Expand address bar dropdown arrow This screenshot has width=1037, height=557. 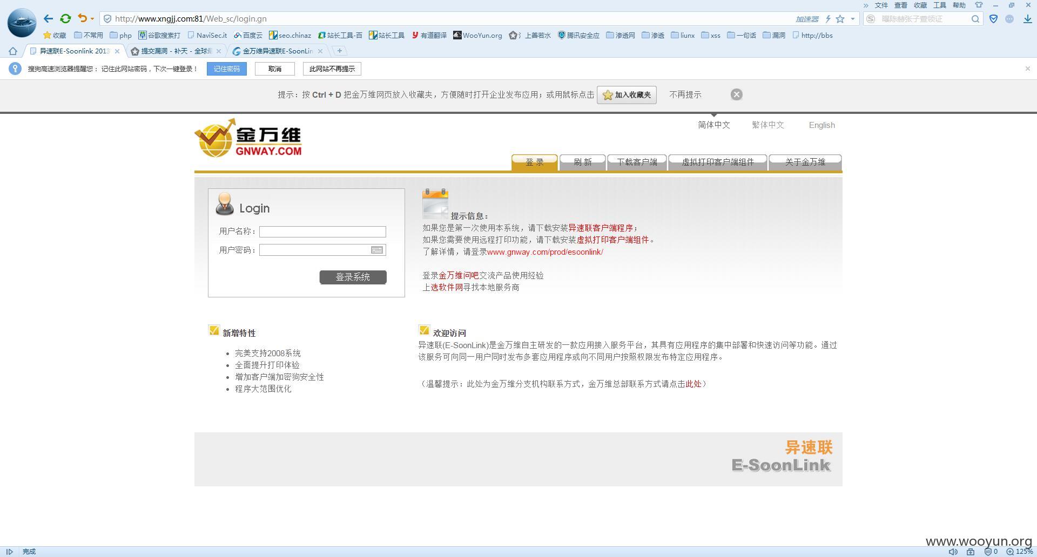click(853, 19)
